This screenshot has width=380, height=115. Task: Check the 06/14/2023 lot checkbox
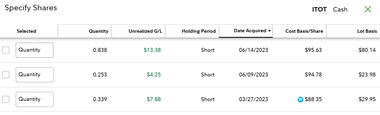[x=6, y=50]
